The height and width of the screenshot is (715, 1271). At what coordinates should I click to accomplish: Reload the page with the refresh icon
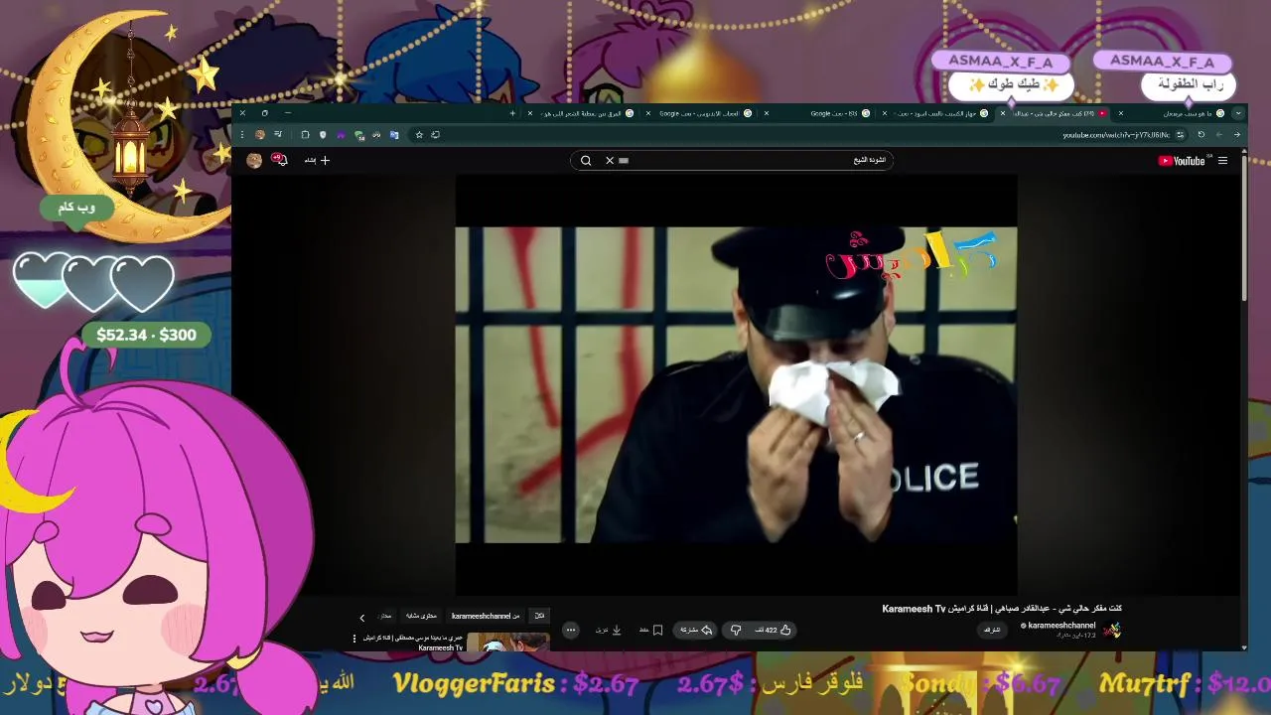pos(1200,135)
